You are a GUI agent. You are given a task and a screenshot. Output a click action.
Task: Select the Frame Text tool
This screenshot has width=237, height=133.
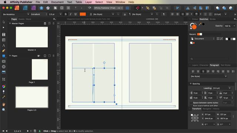tap(4, 34)
